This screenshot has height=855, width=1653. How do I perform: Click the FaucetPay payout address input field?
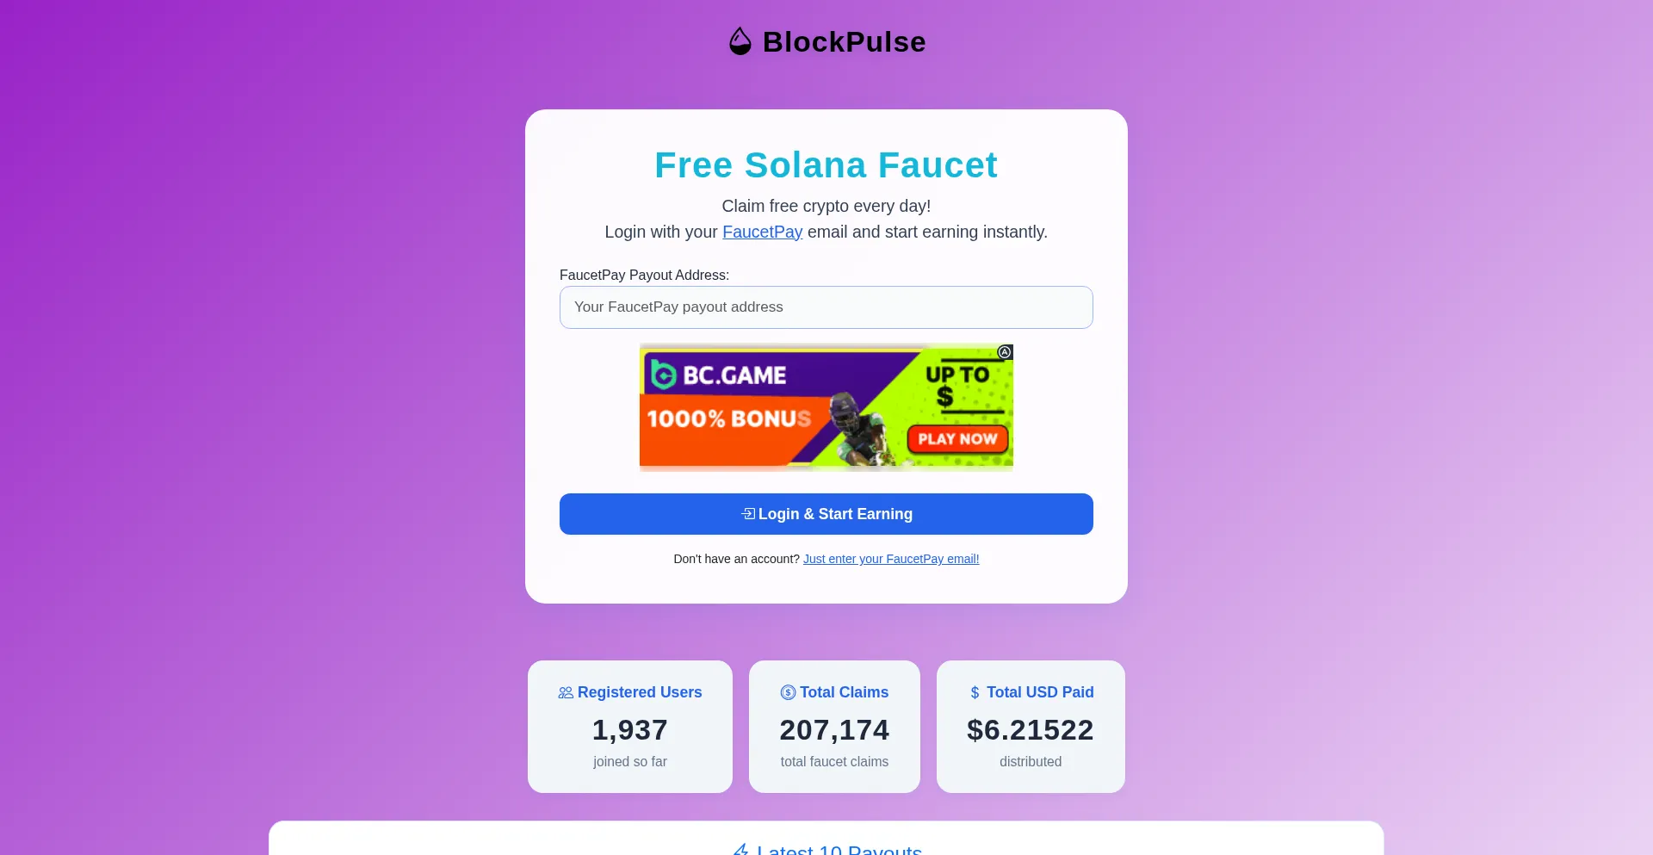point(826,307)
